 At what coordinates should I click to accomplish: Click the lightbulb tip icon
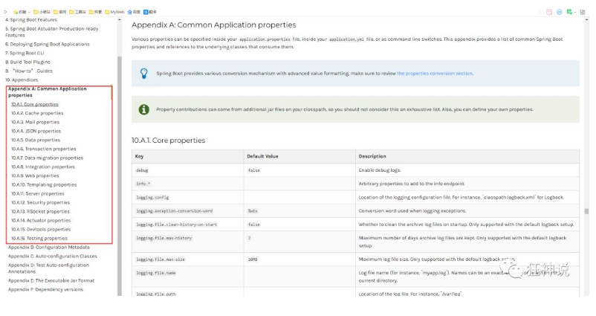pos(144,74)
